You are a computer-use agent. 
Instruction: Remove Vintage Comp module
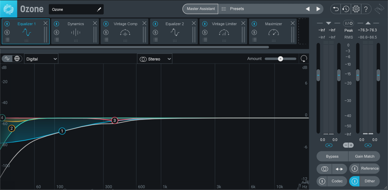click(x=144, y=23)
